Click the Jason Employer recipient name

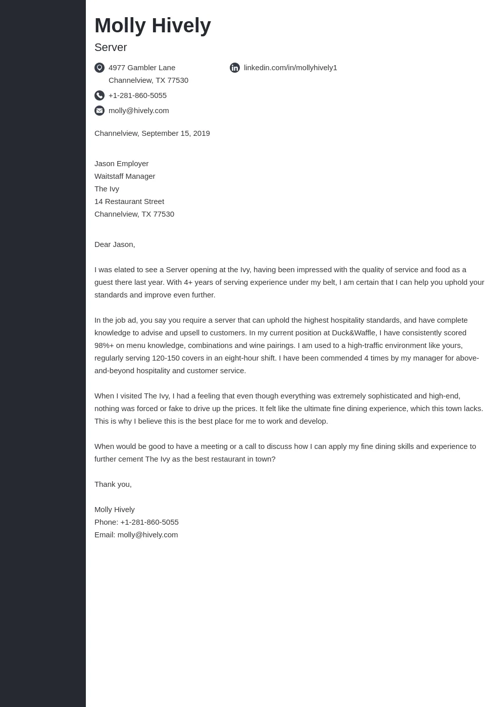click(121, 164)
